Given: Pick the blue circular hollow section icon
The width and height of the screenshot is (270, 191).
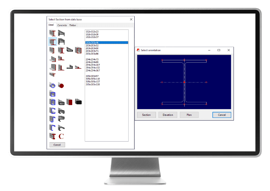Looking at the screenshot, I should tap(53, 85).
